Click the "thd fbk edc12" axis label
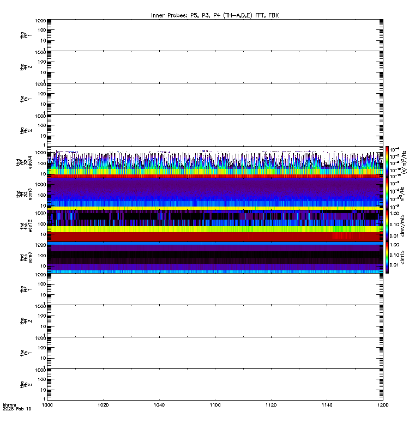Image resolution: width=409 pixels, height=436 pixels. pos(26,226)
